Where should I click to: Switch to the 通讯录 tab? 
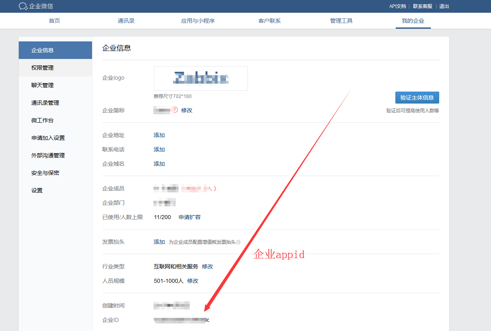126,21
